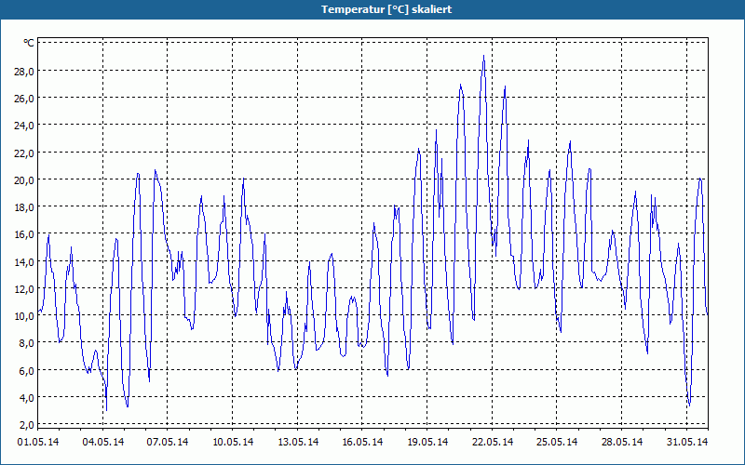Click the highest temperature peak near 29 °C
The image size is (745, 465).
click(483, 57)
